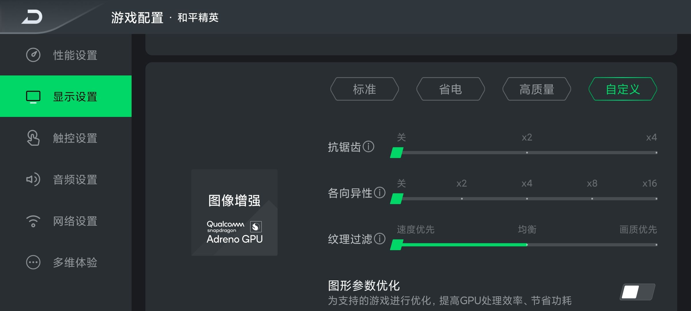Open 触控设置 touch hand icon
The image size is (691, 311).
(33, 138)
